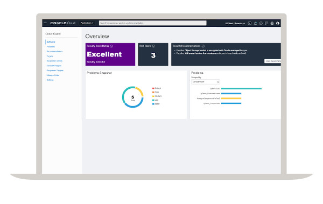The image size is (323, 204).
Task: Open the user profile avatar icon
Action: (x=278, y=23)
